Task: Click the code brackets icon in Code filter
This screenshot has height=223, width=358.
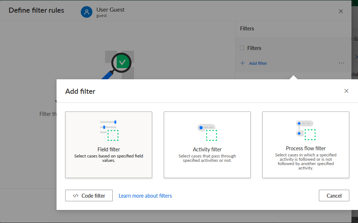Action: click(x=76, y=195)
